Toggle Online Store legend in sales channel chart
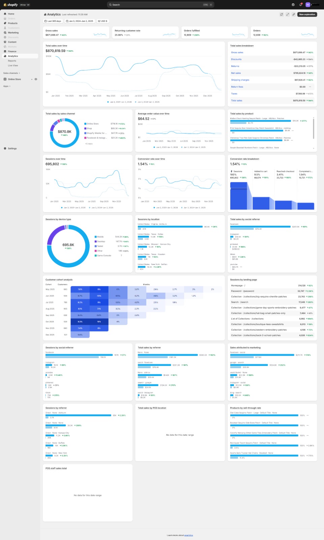 click(x=92, y=124)
